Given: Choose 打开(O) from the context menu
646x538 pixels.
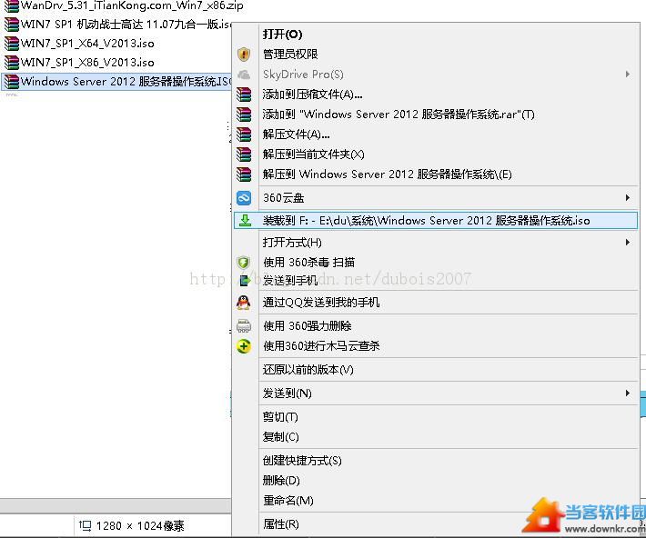Looking at the screenshot, I should (436, 35).
